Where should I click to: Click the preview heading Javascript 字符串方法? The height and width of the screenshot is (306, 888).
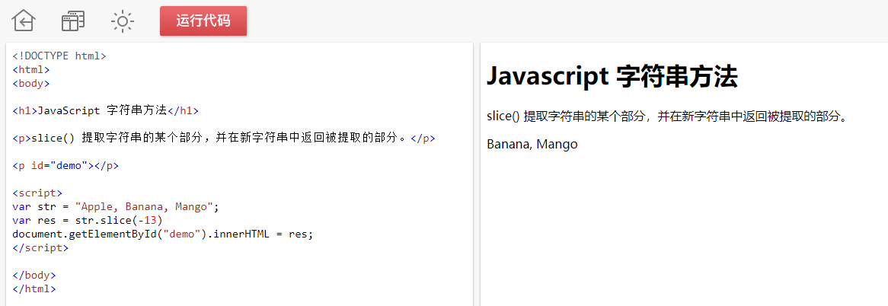coord(612,76)
